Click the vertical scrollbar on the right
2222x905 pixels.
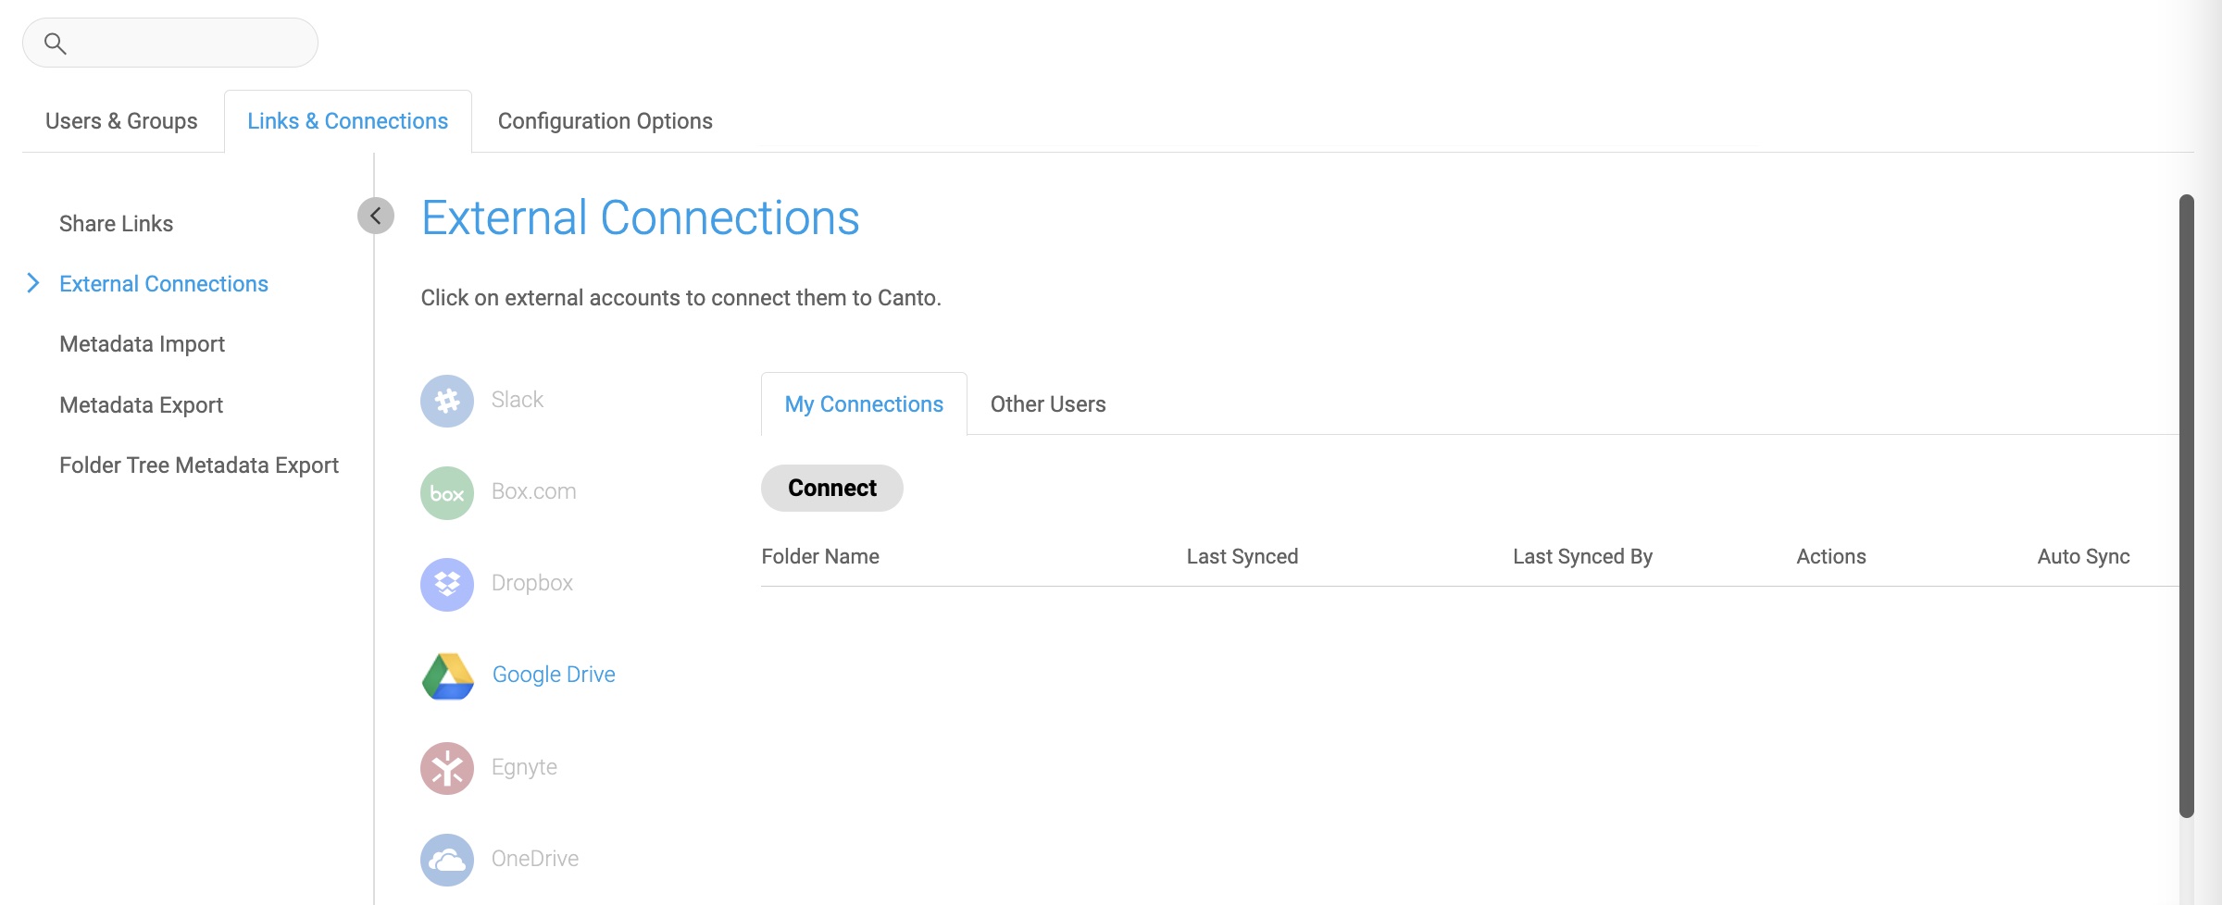point(2187,506)
